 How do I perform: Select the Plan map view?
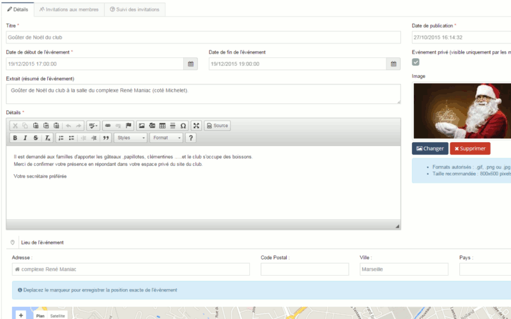click(x=40, y=316)
